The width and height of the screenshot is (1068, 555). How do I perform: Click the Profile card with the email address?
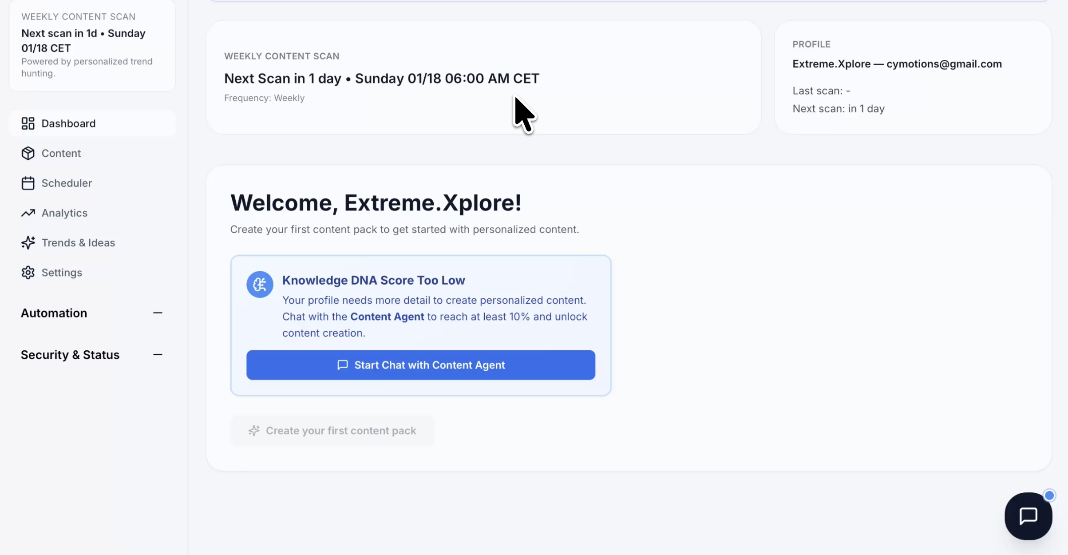point(913,77)
